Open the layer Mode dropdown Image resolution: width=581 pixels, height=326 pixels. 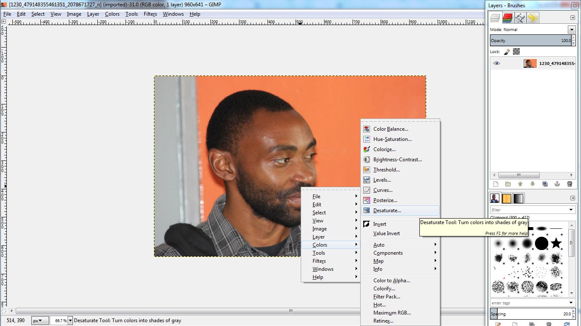coord(572,30)
